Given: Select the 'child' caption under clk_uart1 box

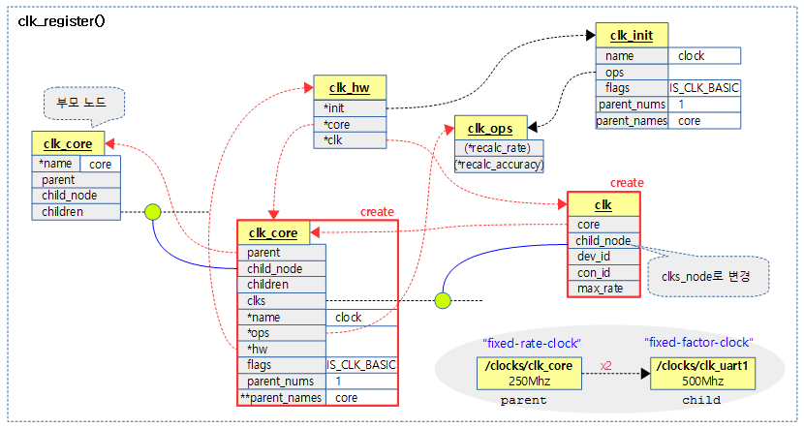Looking at the screenshot, I should tap(701, 400).
